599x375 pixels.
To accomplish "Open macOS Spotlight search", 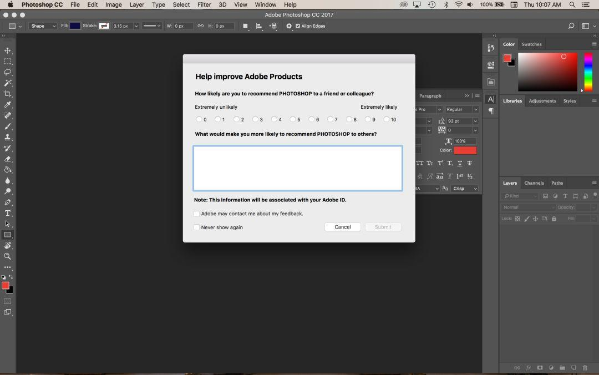I will (x=572, y=4).
